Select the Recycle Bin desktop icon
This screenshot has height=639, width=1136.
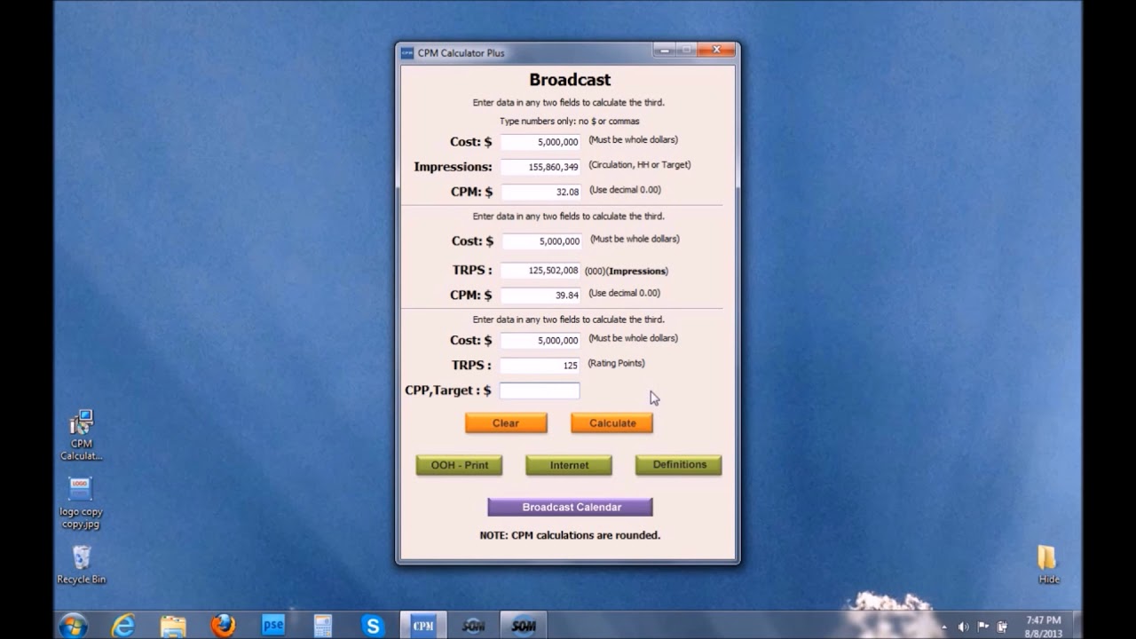(x=81, y=564)
